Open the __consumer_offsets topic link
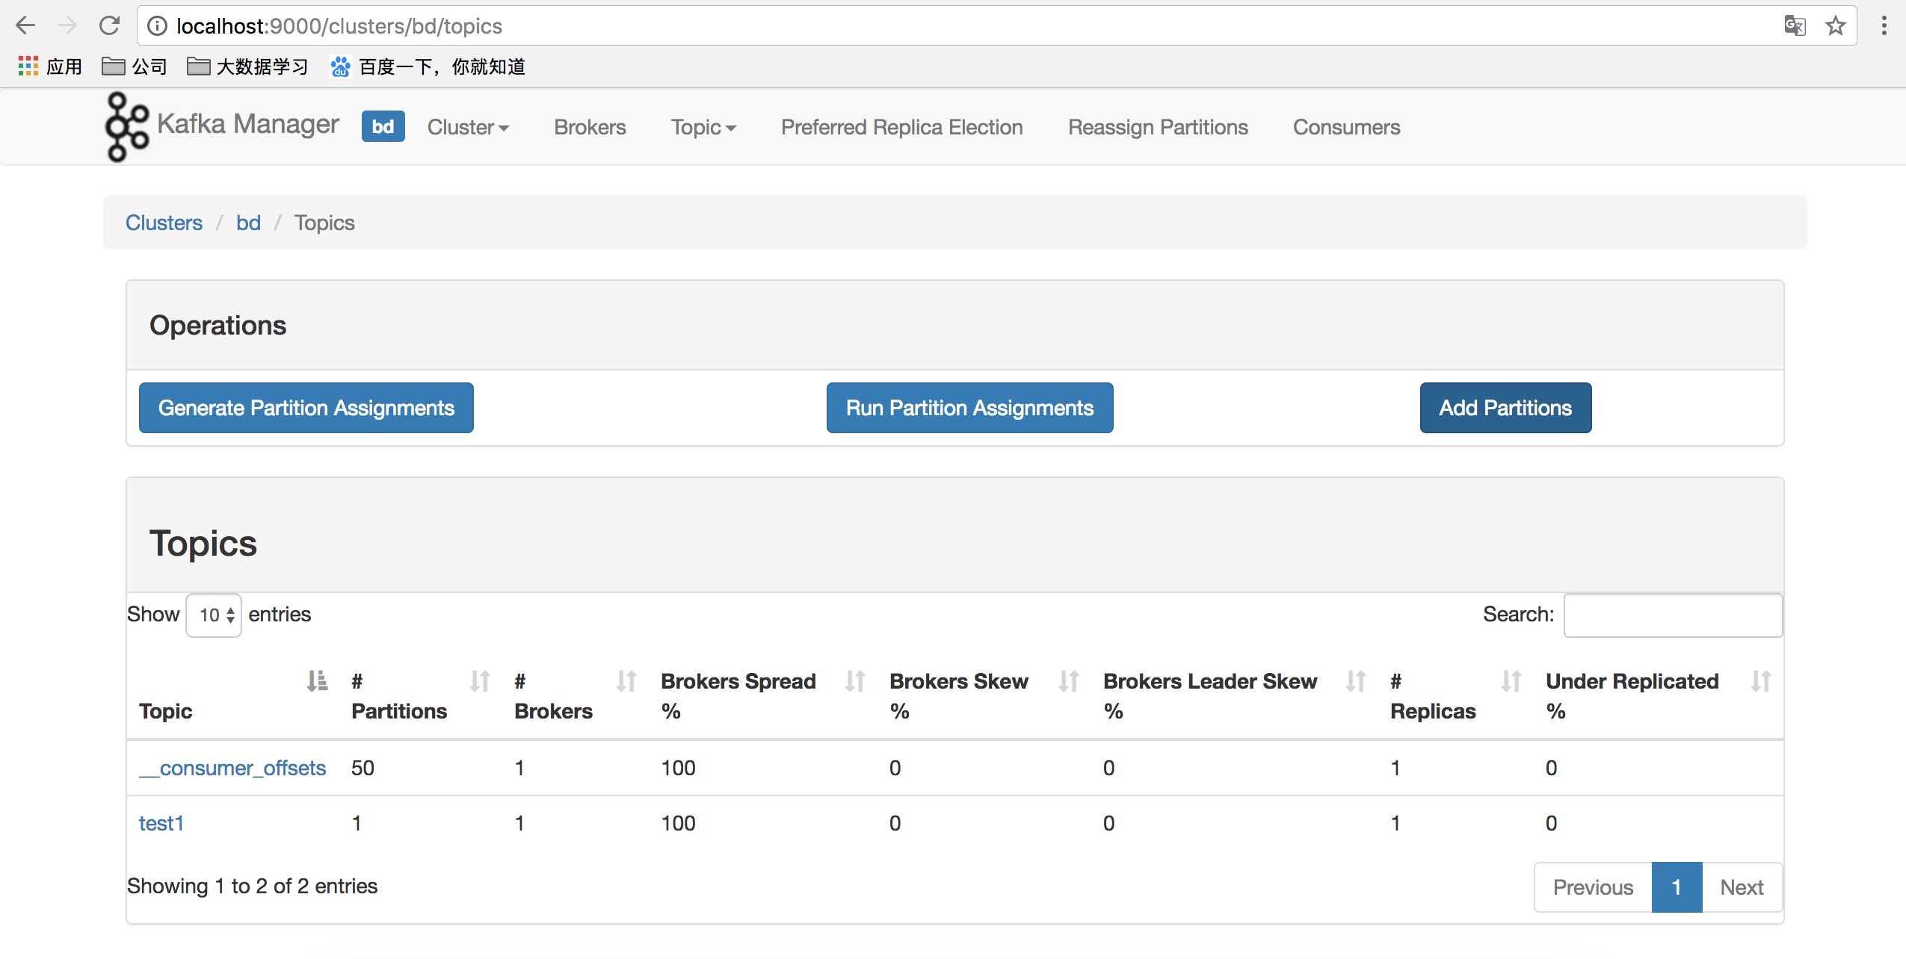The width and height of the screenshot is (1906, 959). (x=232, y=768)
